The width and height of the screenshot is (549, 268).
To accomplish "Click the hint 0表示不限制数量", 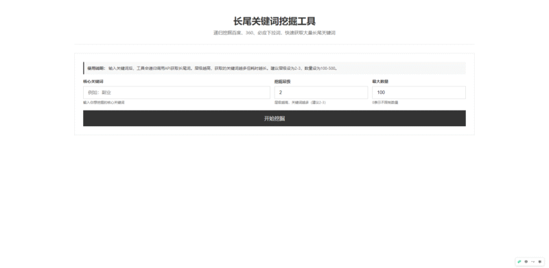I will pyautogui.click(x=385, y=103).
